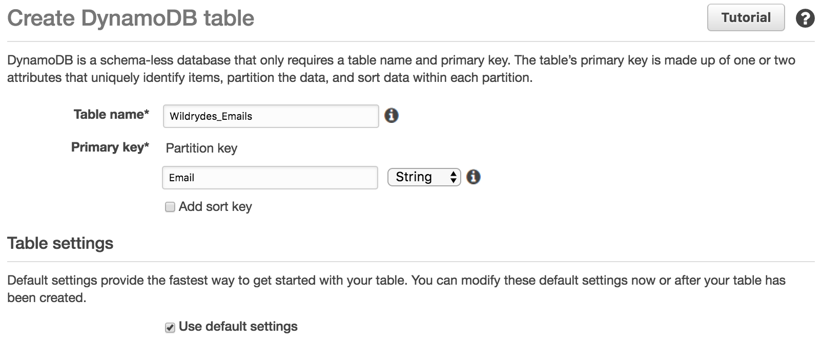Click the partition key field containing Email
Screen dimensions: 822x342
[270, 178]
